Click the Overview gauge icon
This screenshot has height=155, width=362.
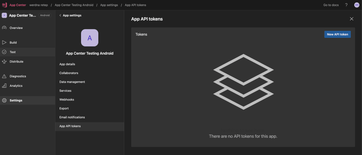(4, 28)
